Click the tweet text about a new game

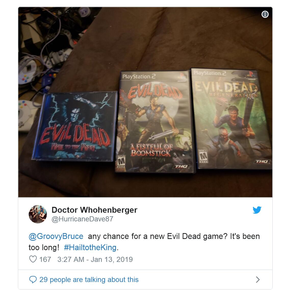pyautogui.click(x=144, y=242)
